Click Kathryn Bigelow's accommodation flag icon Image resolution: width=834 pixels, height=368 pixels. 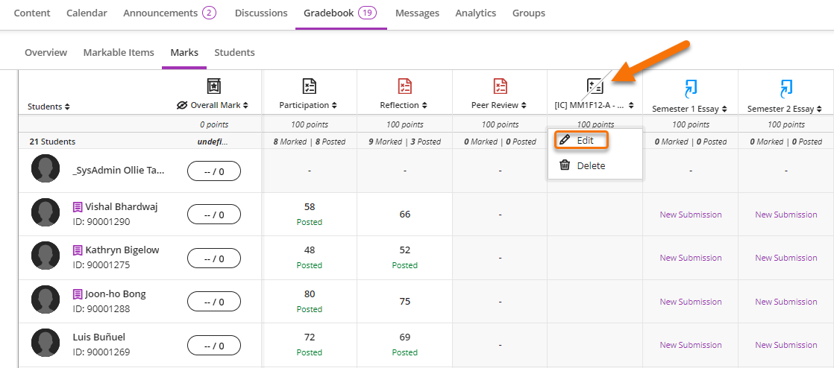(x=78, y=250)
